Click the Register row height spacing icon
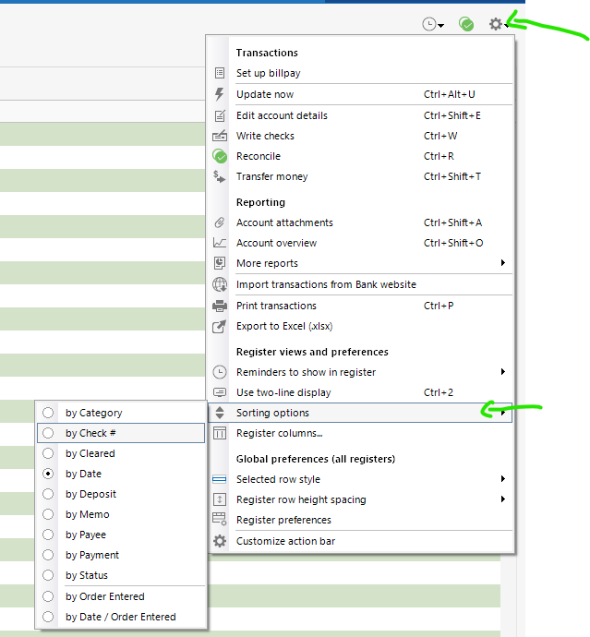The image size is (590, 637). (x=220, y=499)
